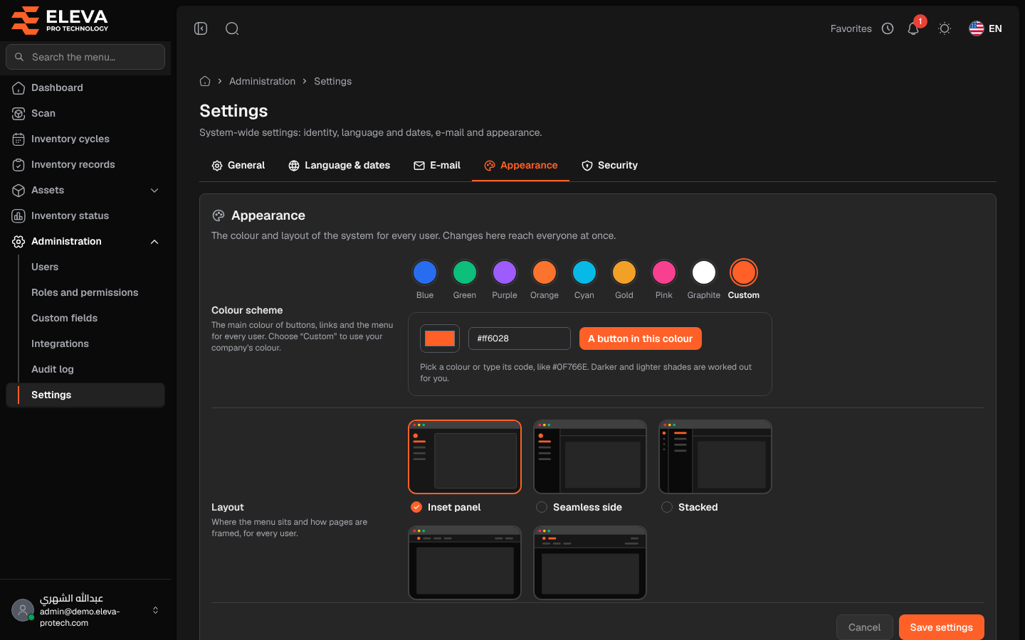Open Favorites in the top bar

851,28
